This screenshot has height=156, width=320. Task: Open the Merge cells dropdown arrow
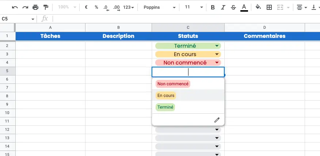point(288,8)
